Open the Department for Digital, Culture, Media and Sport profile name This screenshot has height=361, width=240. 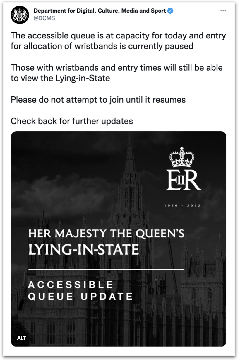[x=100, y=11]
